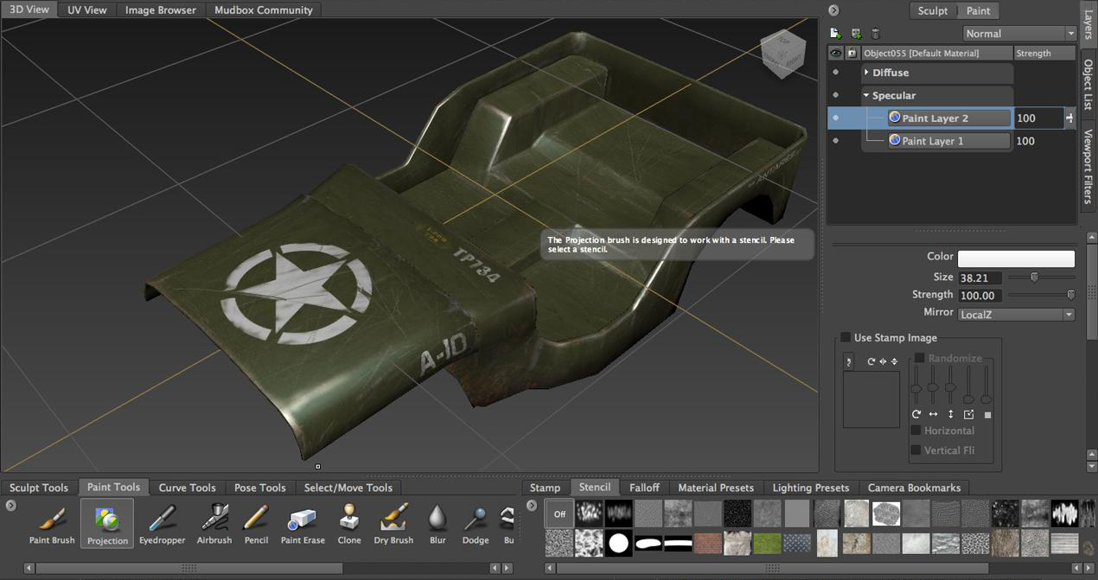
Task: Collapse the Specular channel group
Action: pyautogui.click(x=866, y=95)
